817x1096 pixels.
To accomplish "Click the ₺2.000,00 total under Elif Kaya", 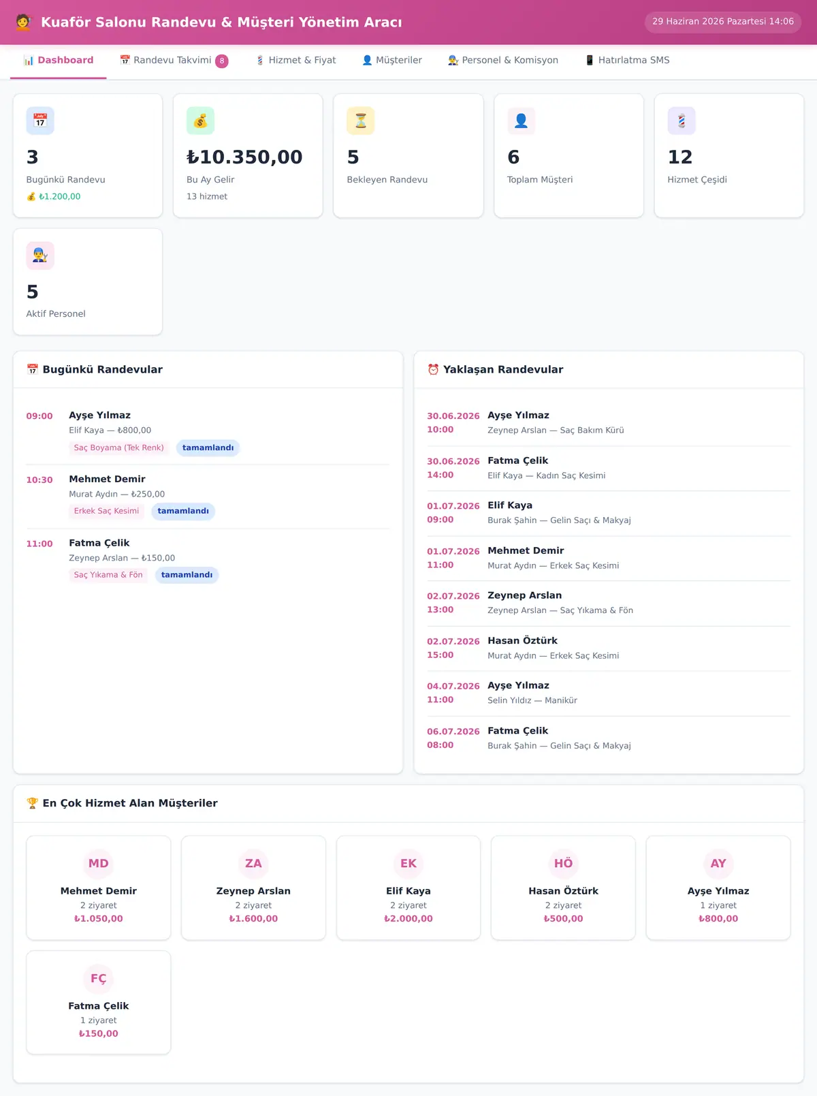I will [408, 919].
